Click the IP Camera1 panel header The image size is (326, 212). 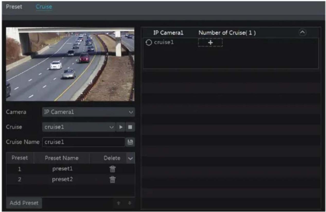coord(168,33)
